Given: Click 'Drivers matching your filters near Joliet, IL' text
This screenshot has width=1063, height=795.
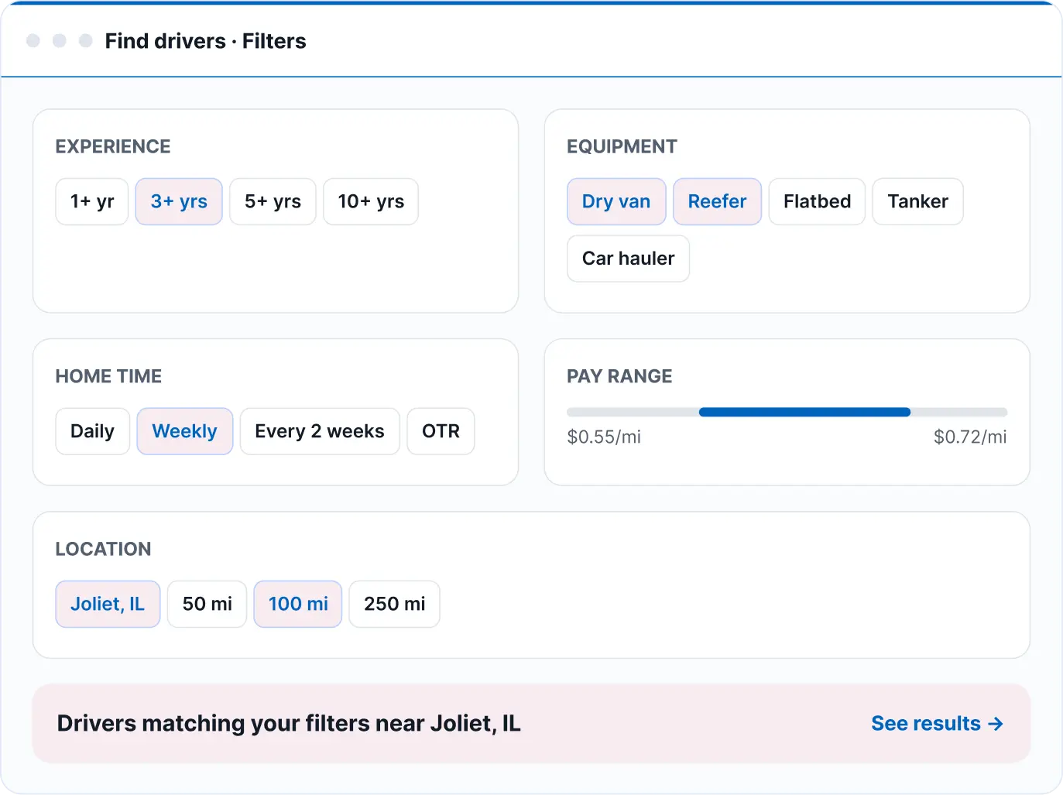Looking at the screenshot, I should point(289,723).
